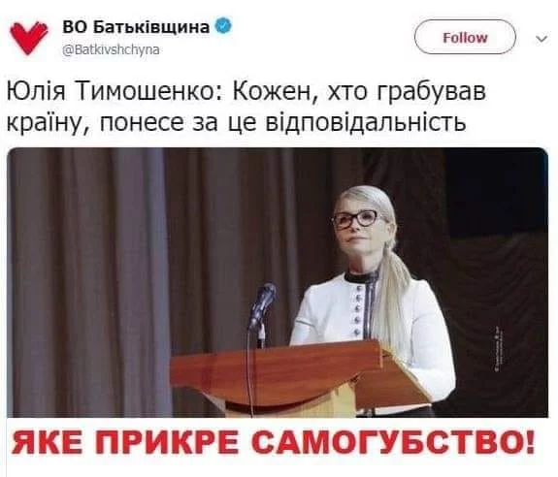Click the blue verified badge
This screenshot has height=477, width=558.
pos(224,26)
